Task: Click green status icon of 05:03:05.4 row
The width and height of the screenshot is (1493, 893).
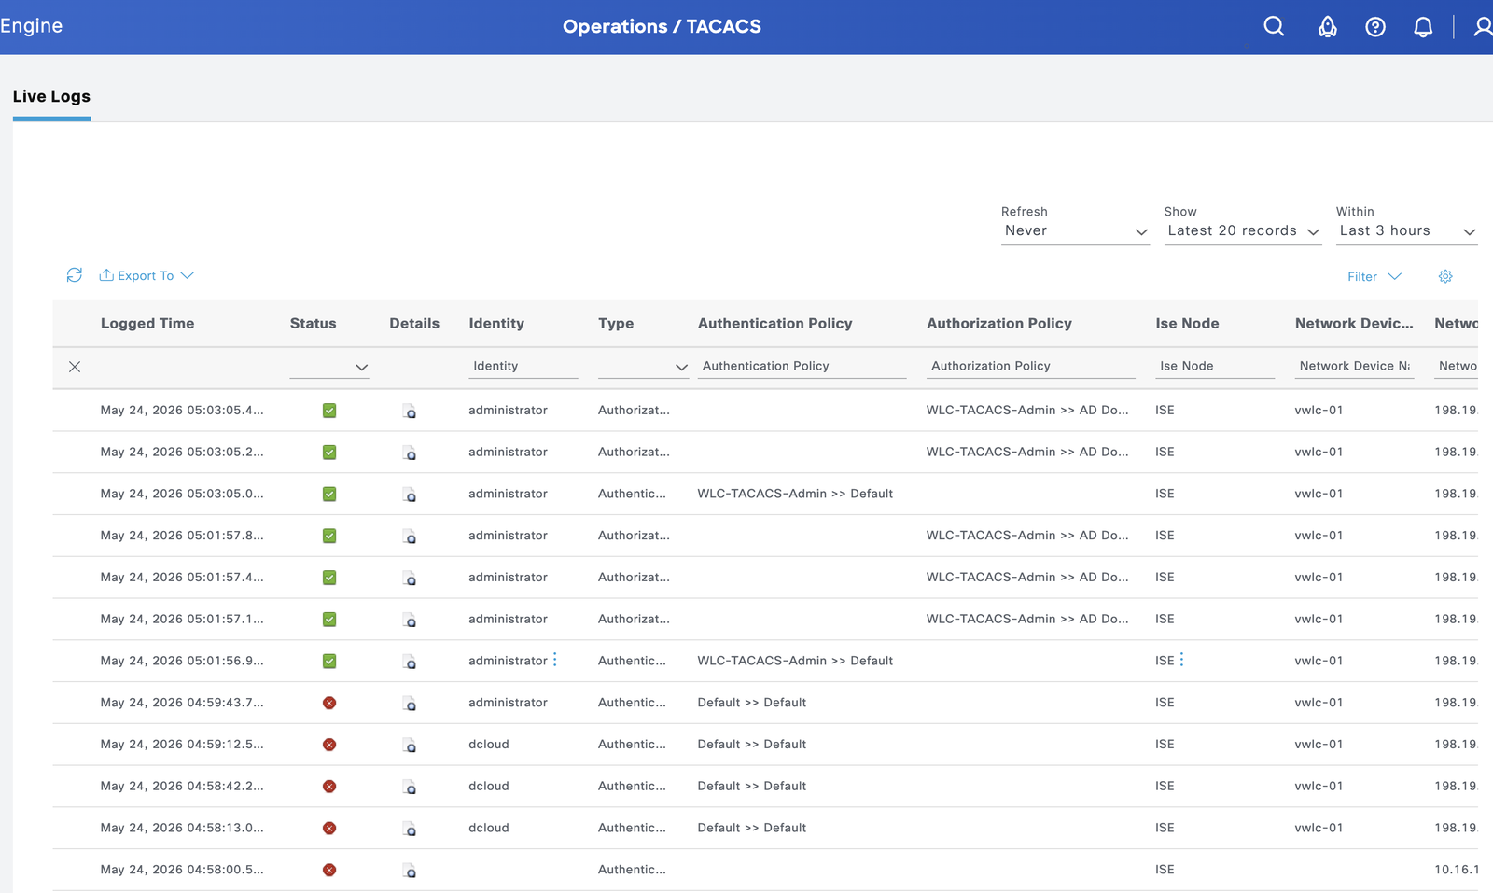Action: [329, 411]
